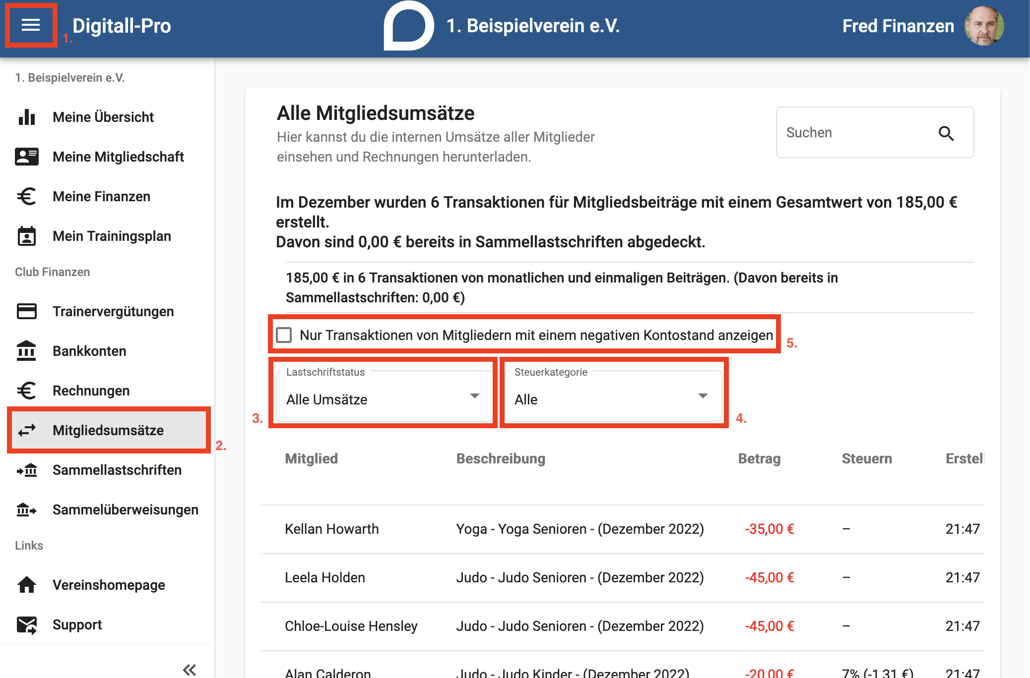Click Chloe-Louise Hensley's -45,00 € amount
This screenshot has height=678, width=1030.
770,626
